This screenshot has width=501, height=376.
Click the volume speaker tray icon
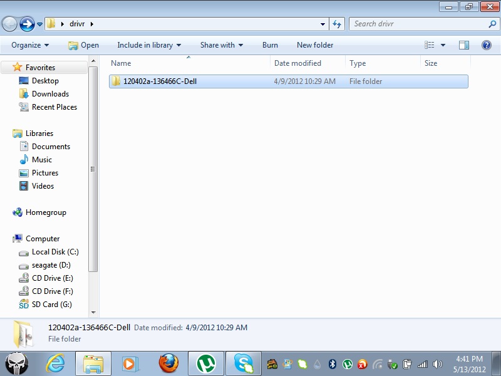click(437, 364)
